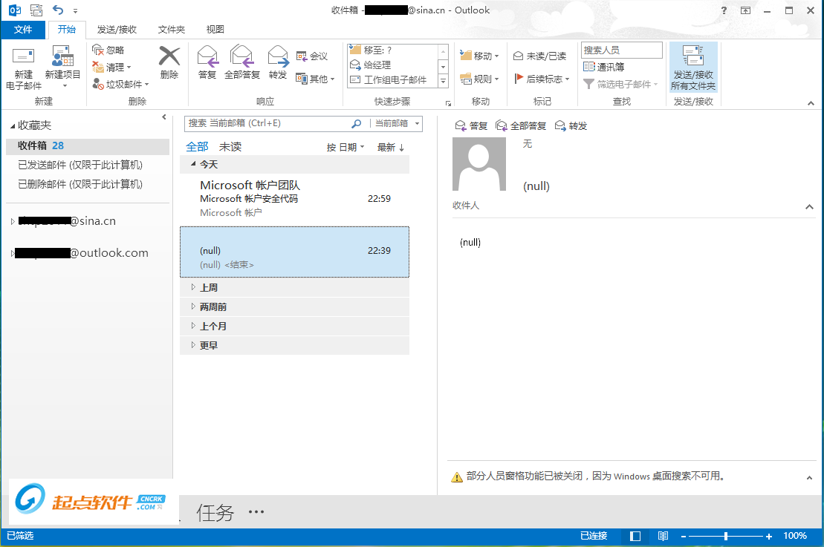Open the Address Book (通讯簿)
Viewport: 824px width, 547px height.
pyautogui.click(x=604, y=68)
